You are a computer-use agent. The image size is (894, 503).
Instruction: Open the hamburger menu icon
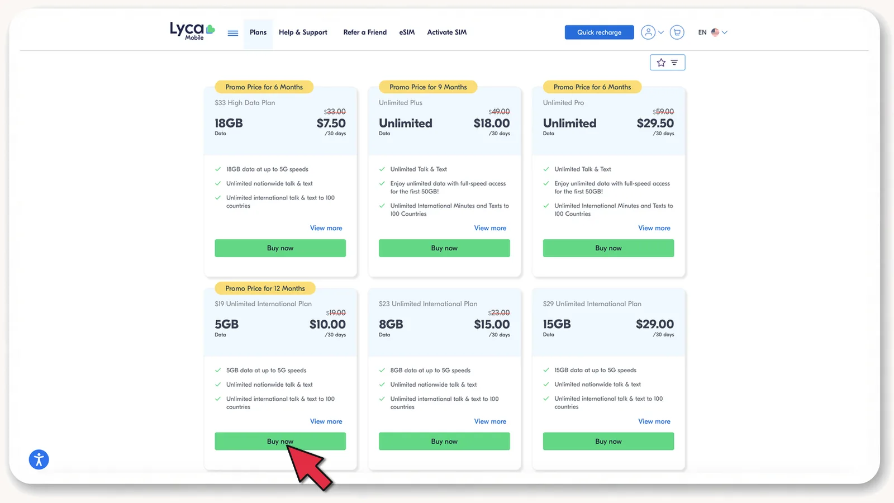point(233,33)
